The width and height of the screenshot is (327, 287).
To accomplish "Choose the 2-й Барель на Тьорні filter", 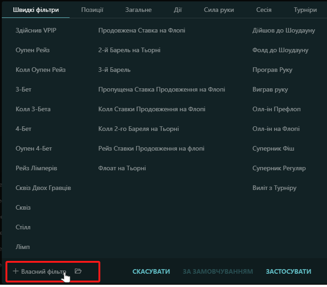I will 129,50.
